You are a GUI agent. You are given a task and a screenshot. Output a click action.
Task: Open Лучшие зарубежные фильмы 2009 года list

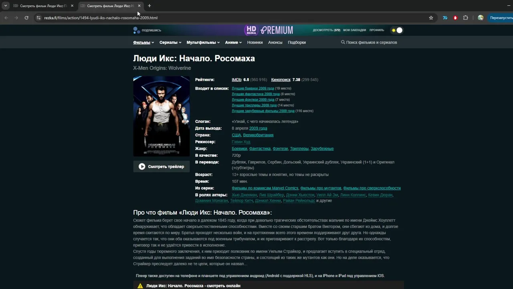point(263,111)
